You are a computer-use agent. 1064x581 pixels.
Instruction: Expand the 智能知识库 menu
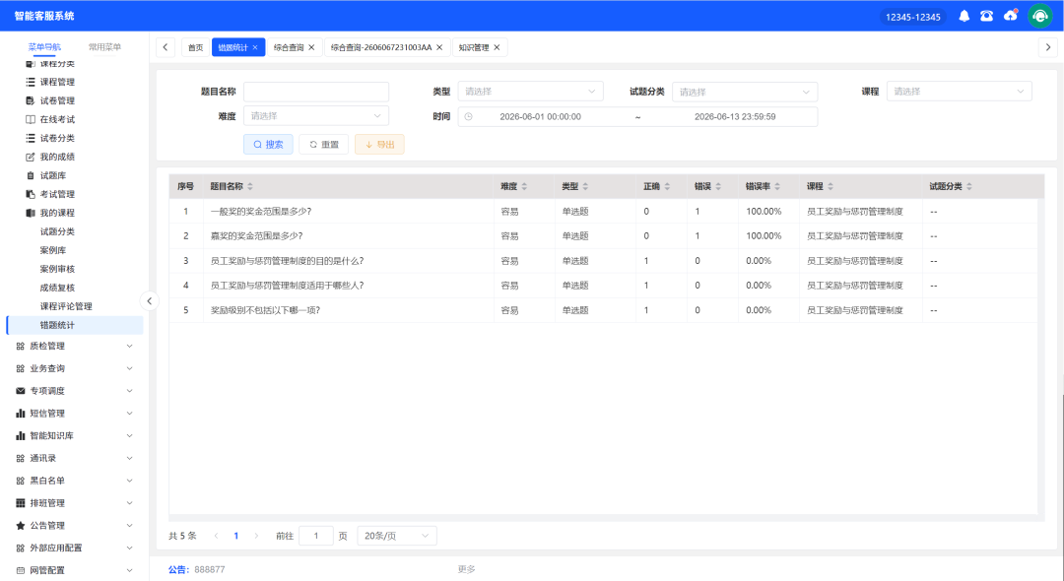75,436
